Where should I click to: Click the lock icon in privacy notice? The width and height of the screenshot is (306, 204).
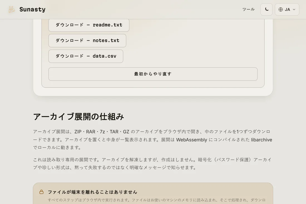tap(41, 192)
